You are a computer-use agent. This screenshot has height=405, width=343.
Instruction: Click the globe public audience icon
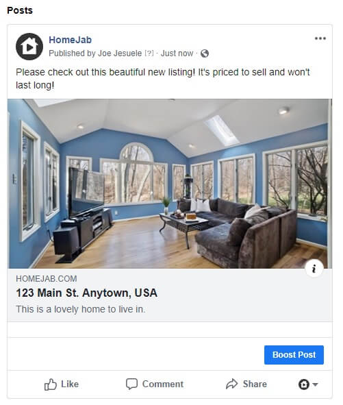tap(205, 53)
